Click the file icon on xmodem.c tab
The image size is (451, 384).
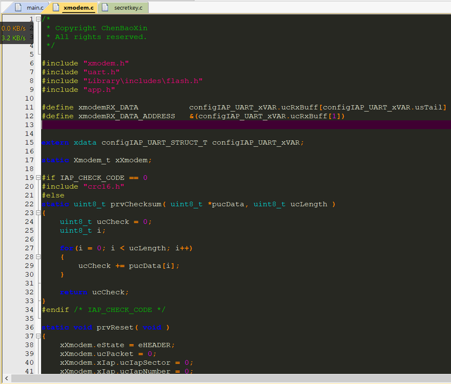[56, 7]
